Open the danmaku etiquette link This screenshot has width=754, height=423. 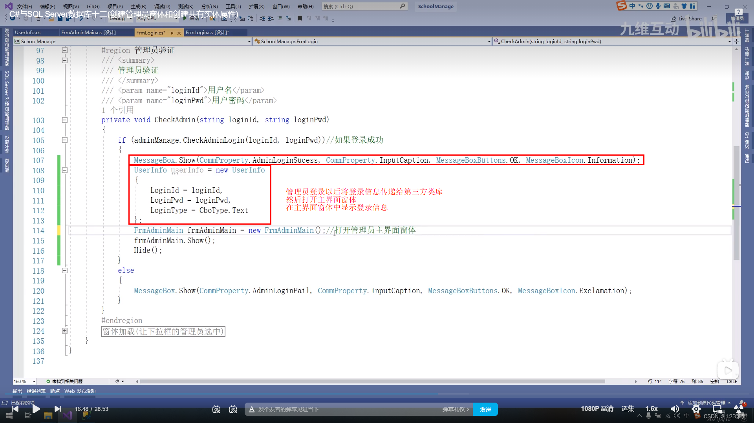click(x=456, y=409)
